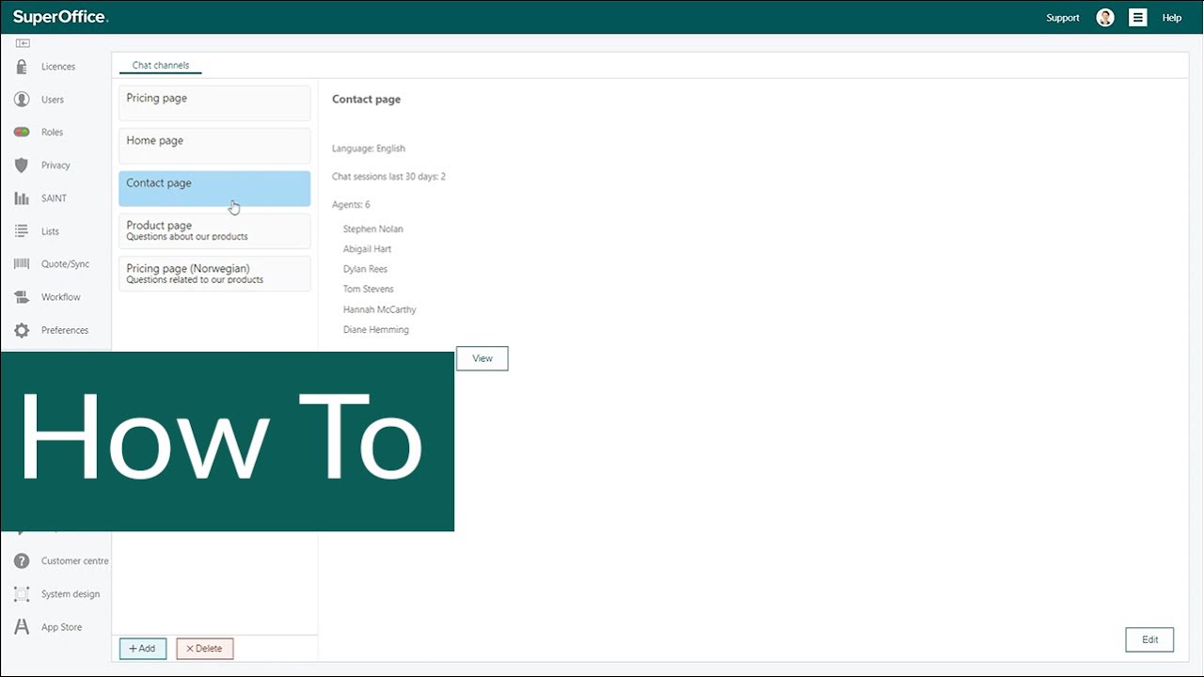Open the Preferences gear icon

[22, 330]
